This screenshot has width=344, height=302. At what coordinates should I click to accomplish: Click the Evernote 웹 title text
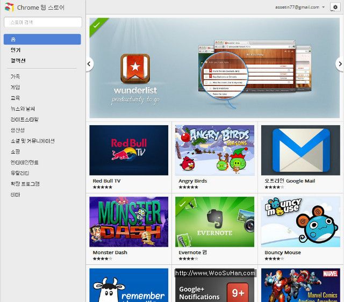pyautogui.click(x=192, y=253)
